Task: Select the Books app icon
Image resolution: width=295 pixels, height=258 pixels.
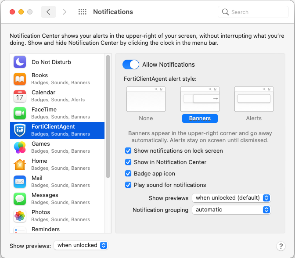Action: [20, 79]
